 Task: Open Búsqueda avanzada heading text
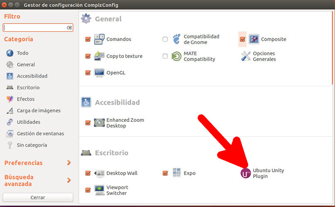click(19, 181)
